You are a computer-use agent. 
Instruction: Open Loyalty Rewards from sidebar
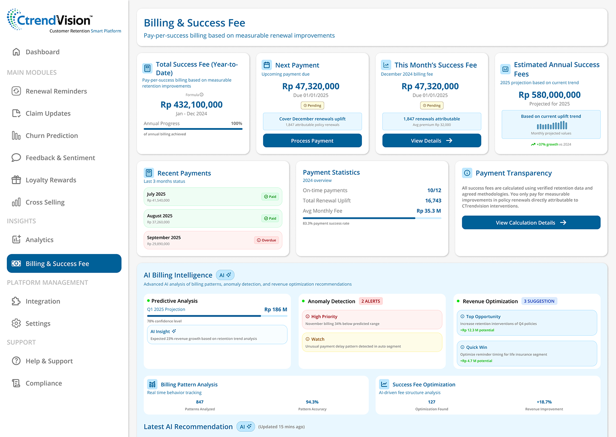(x=51, y=180)
